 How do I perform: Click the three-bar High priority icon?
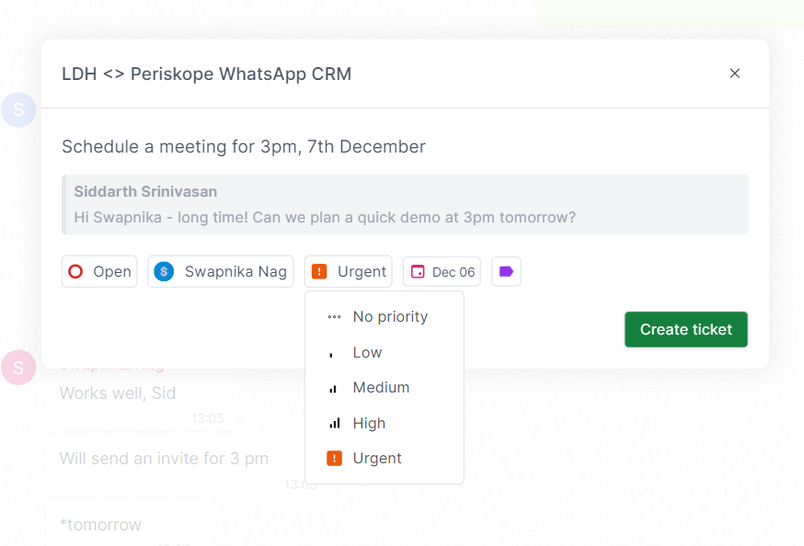(334, 423)
